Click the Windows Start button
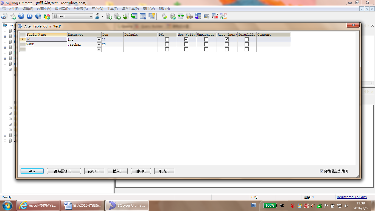The width and height of the screenshot is (375, 211). pos(7,206)
